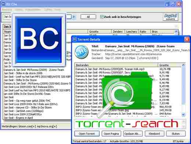This screenshot has height=144, width=191.
Task: Click the file list vertical scrollbar thumb
Action: (x=183, y=86)
